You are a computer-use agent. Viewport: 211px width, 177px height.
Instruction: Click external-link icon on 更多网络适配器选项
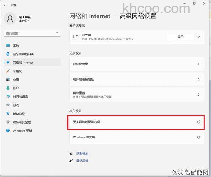(x=199, y=122)
